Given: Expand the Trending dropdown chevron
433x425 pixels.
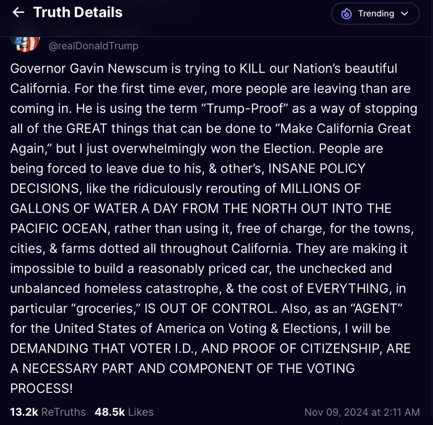Looking at the screenshot, I should 404,14.
